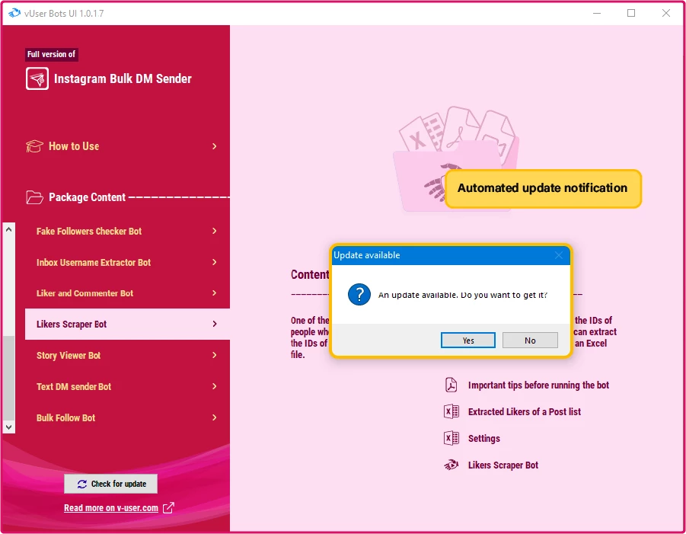Minimize the vUser Bots UI window
This screenshot has width=686, height=534.
(597, 13)
